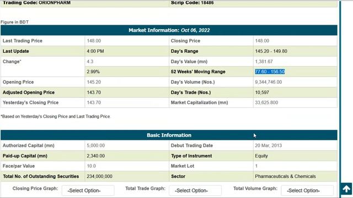Viewport: 353px width, 198px height.
Task: Click the Sector value Pharmaceuticals & Chemicals
Action: 285,177
